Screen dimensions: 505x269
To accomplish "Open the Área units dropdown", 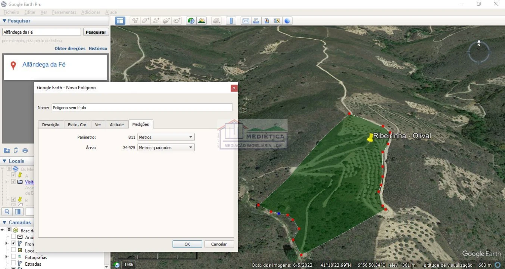I will [166, 148].
